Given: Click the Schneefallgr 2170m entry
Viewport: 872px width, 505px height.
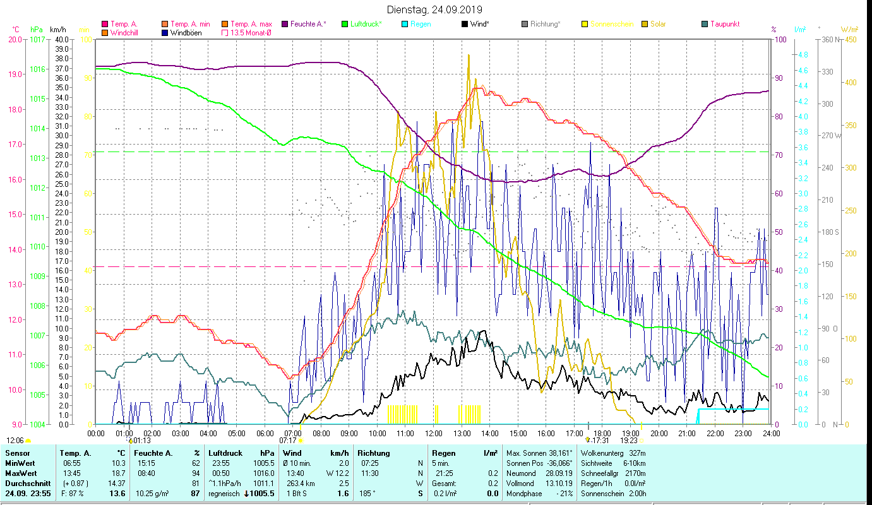Looking at the screenshot, I should click(x=614, y=473).
